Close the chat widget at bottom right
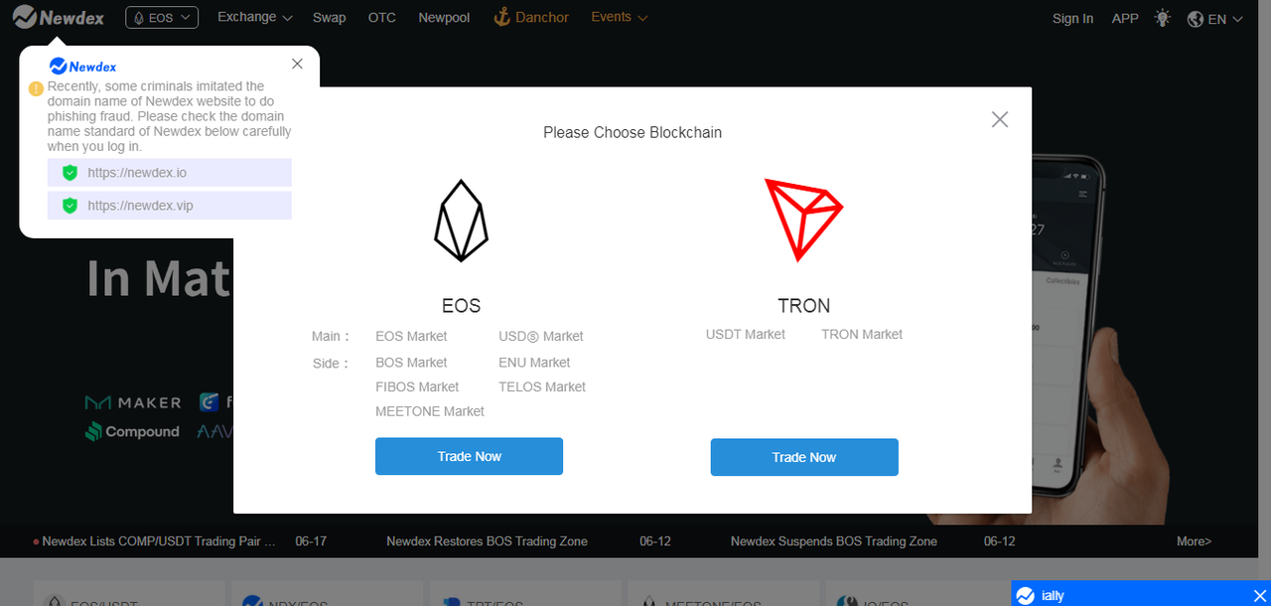The height and width of the screenshot is (606, 1271). coord(1259,595)
